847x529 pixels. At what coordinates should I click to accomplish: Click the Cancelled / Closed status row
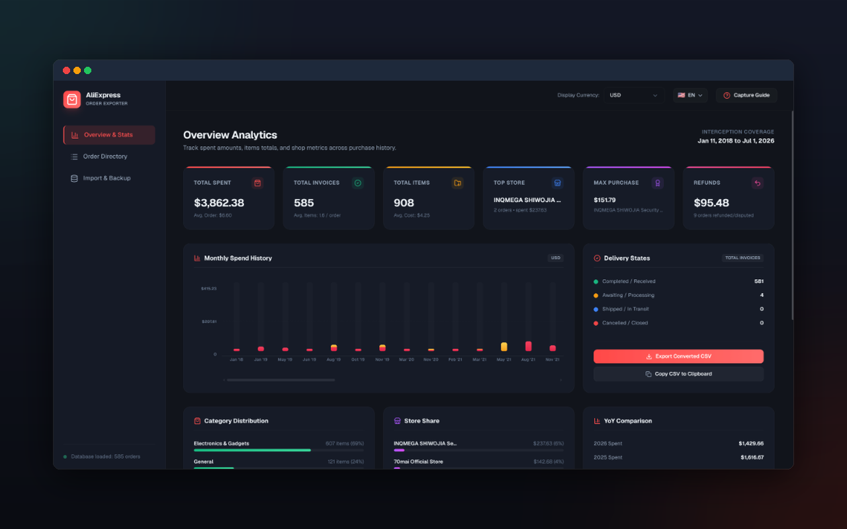click(678, 323)
